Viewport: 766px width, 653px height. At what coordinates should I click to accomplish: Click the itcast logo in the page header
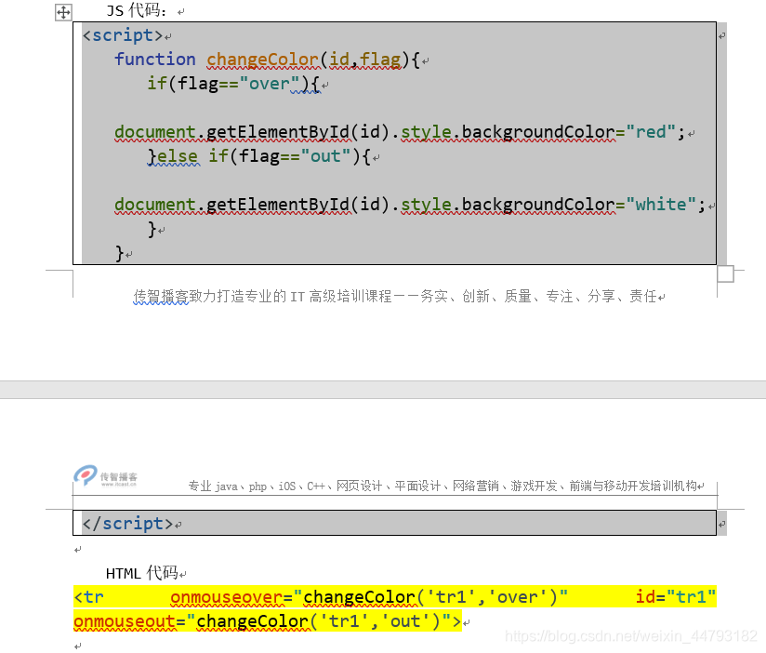point(106,475)
